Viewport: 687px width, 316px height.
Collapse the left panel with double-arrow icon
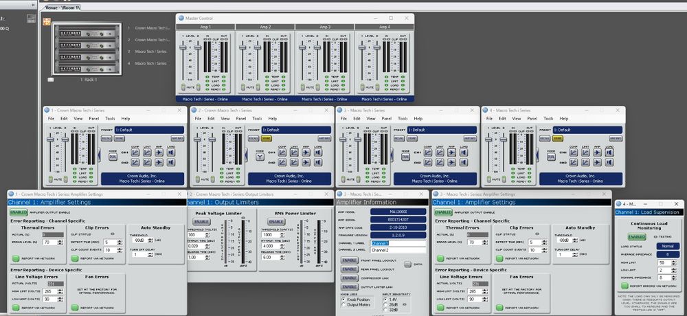[x=33, y=5]
